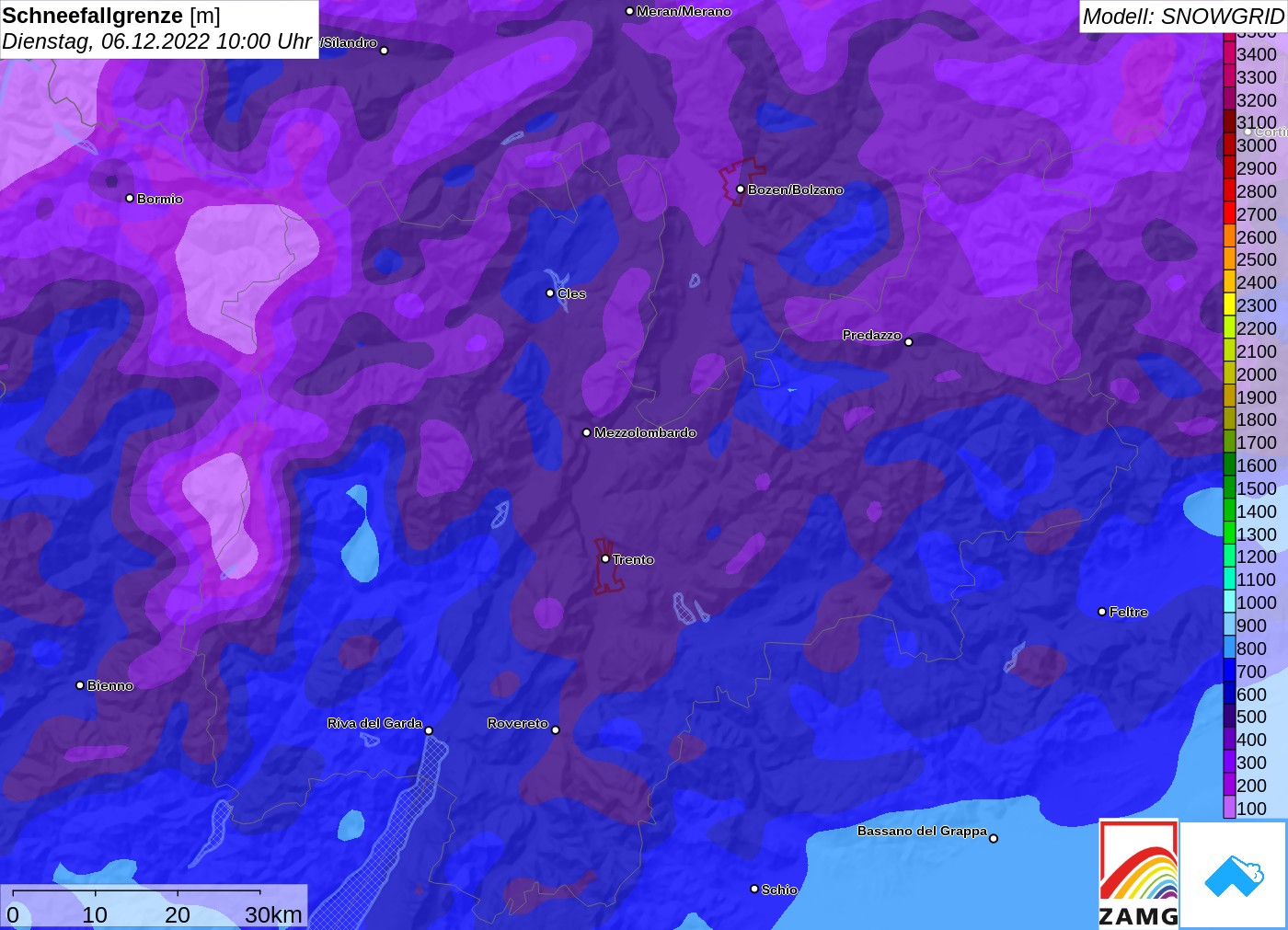Click the legend value '3000'
Viewport: 1288px width, 930px height.
1257,145
